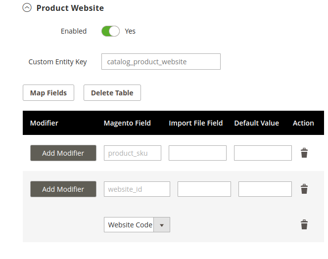Toggle the Enabled switch off
328x259 pixels.
click(110, 31)
